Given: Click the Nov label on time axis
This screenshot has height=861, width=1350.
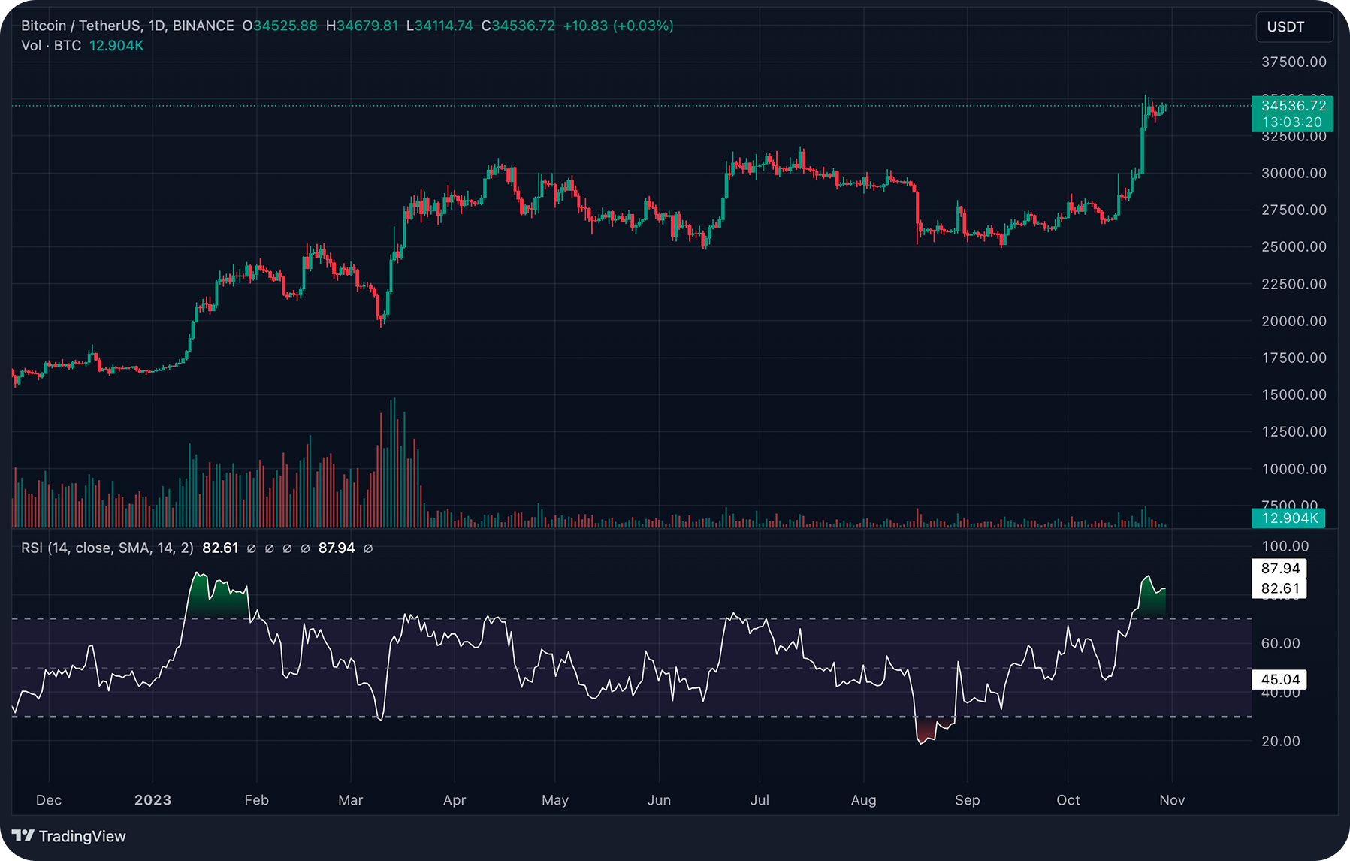Looking at the screenshot, I should click(x=1172, y=800).
